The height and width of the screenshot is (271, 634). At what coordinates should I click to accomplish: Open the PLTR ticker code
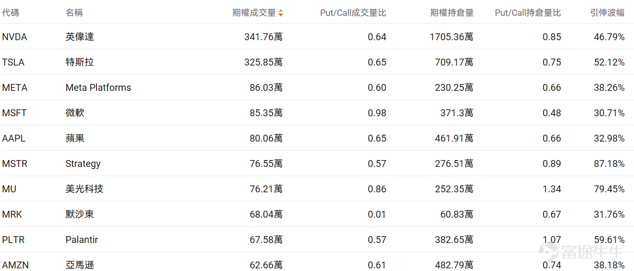point(13,240)
